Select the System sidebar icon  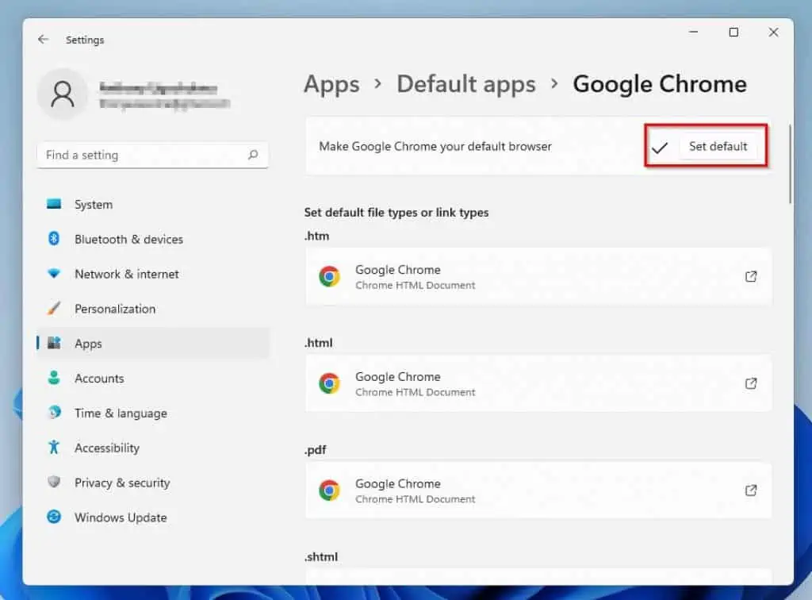click(55, 204)
